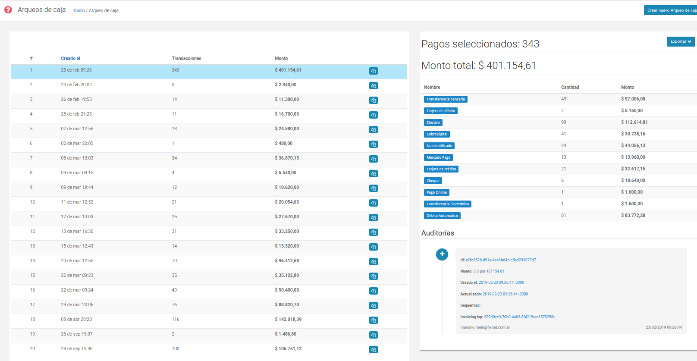
Task: Go to Inicio breadcrumb link
Action: click(x=79, y=10)
